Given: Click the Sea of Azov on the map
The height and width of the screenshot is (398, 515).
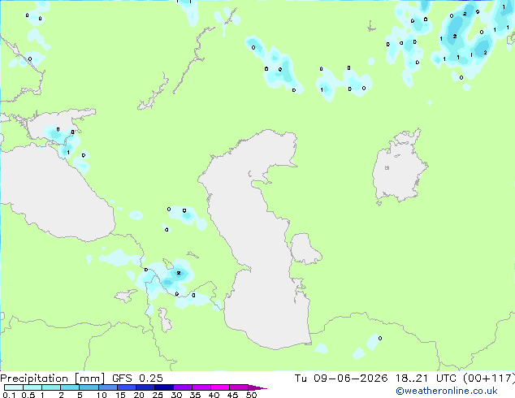Looking at the screenshot, I should click(58, 125).
